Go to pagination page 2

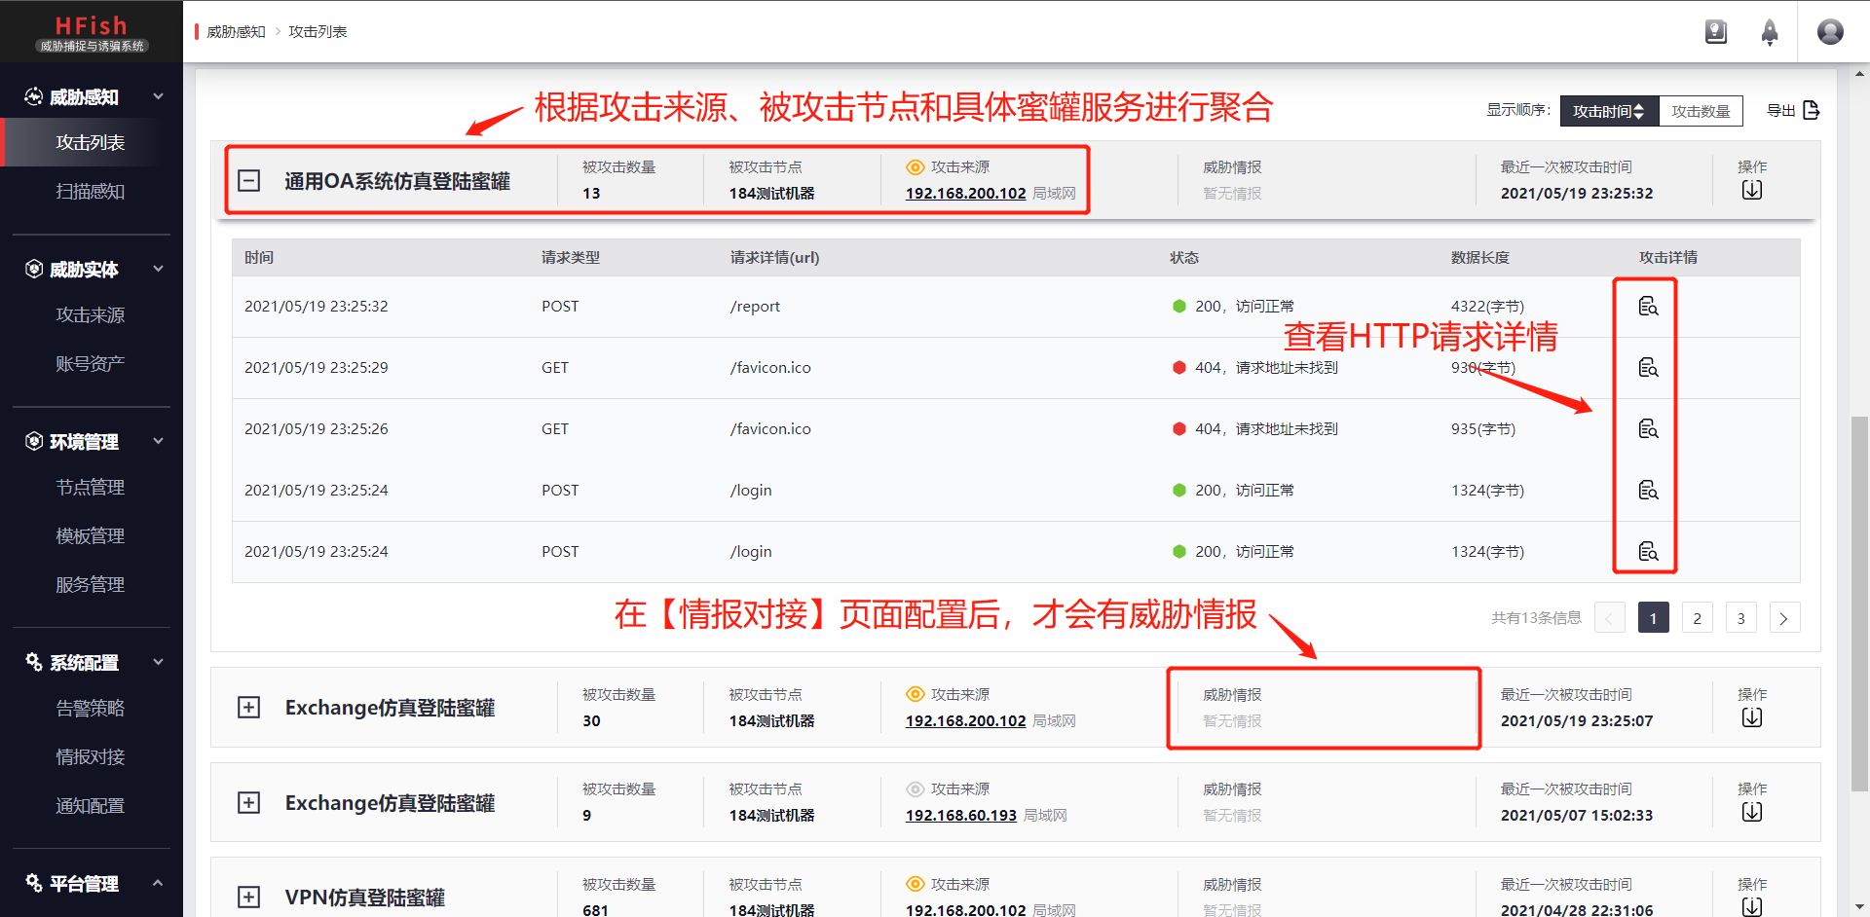[x=1697, y=618]
